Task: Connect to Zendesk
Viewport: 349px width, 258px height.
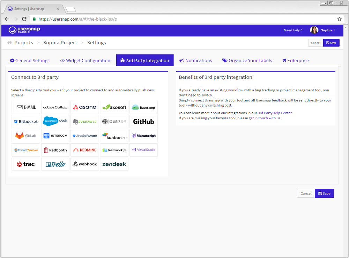Action: coord(114,164)
